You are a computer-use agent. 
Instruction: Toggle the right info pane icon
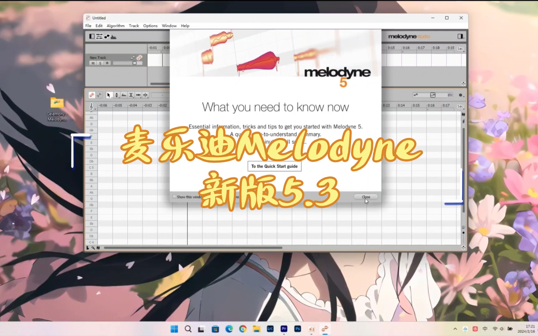pos(460,36)
